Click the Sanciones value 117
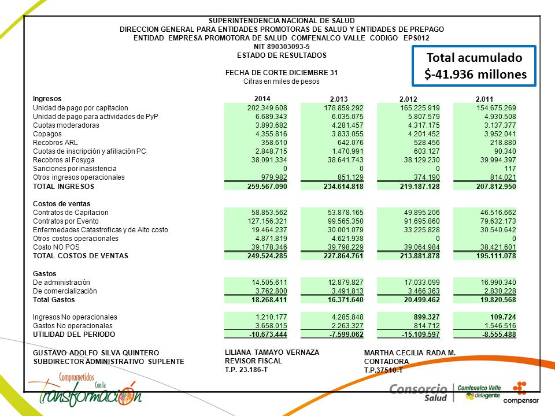 click(x=510, y=169)
